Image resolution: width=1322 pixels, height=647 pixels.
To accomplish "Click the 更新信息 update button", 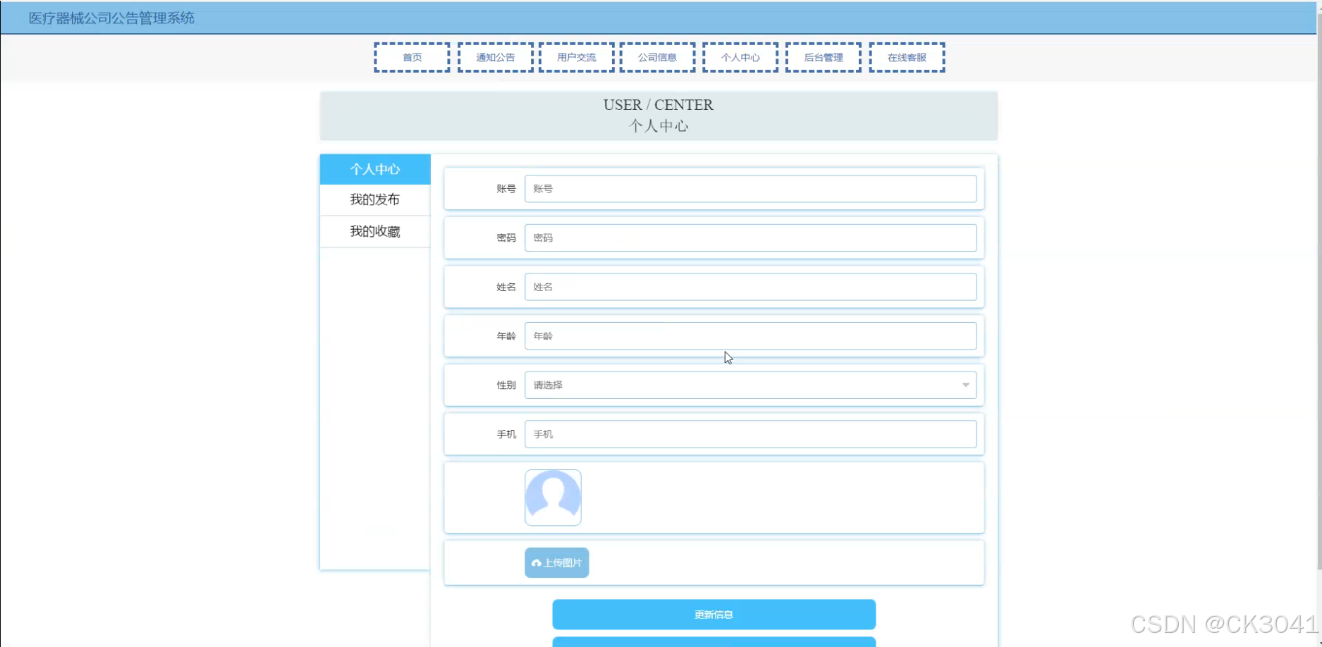I will (713, 614).
